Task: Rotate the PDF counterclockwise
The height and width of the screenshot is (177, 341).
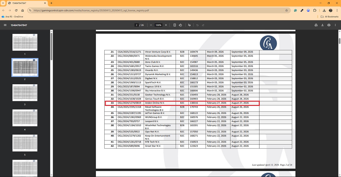Action: click(x=180, y=25)
